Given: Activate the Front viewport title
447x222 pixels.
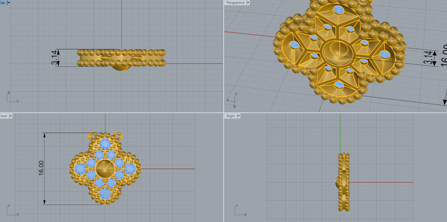Looking at the screenshot, I should coord(4,116).
